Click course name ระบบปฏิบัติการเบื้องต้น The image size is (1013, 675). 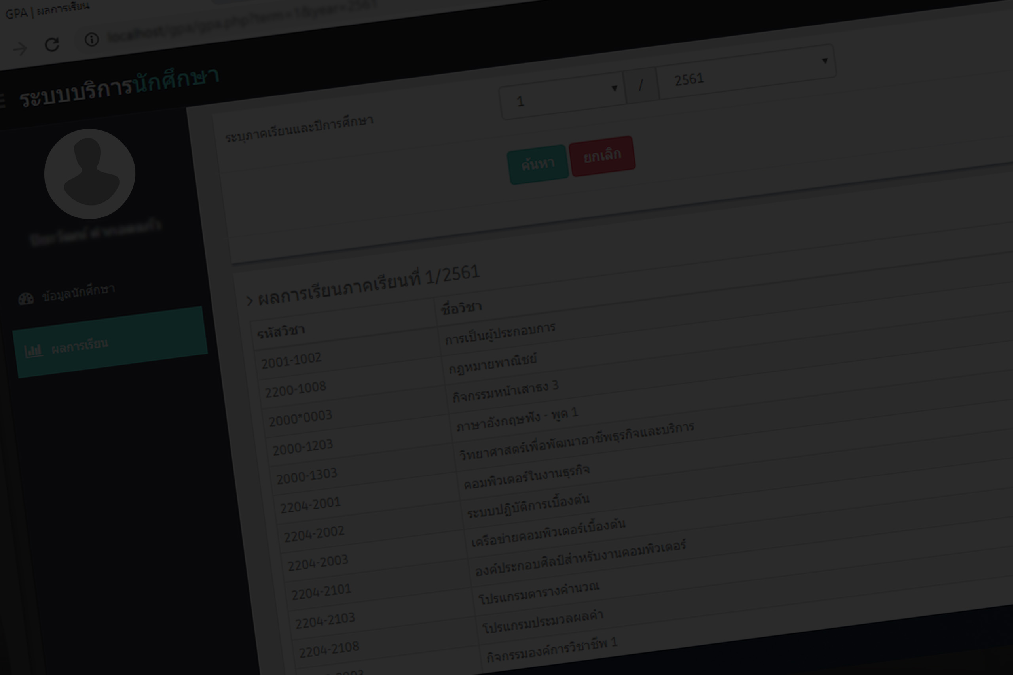tap(528, 506)
